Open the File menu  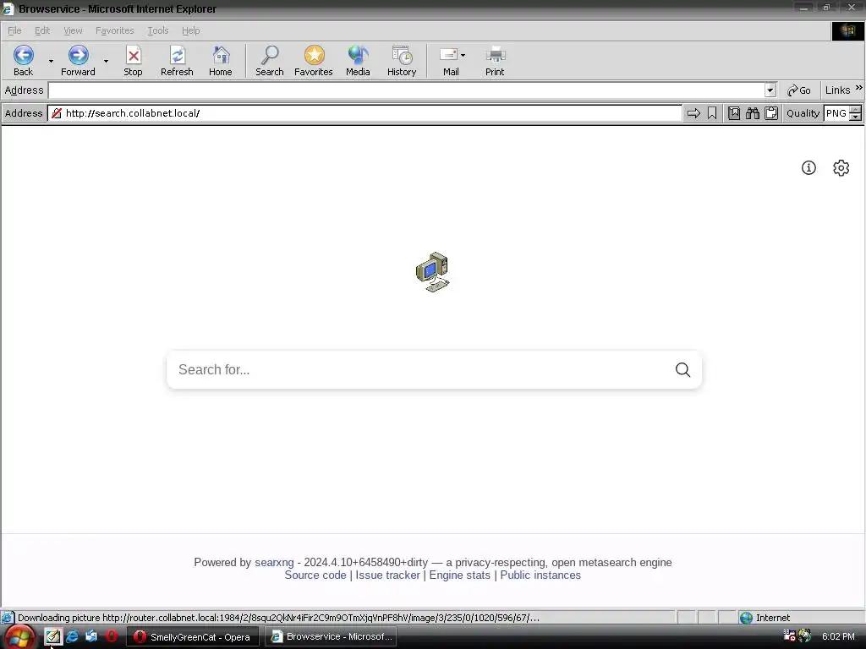(x=14, y=30)
